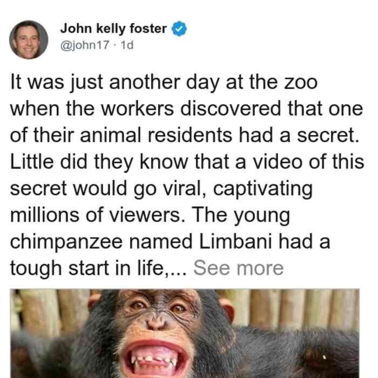Select the phrase animal residents in the text
Screen dimensions: 378x378
[156, 135]
